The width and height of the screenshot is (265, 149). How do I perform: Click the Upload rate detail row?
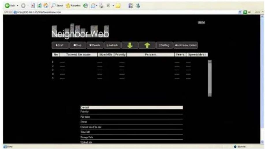tap(131, 142)
